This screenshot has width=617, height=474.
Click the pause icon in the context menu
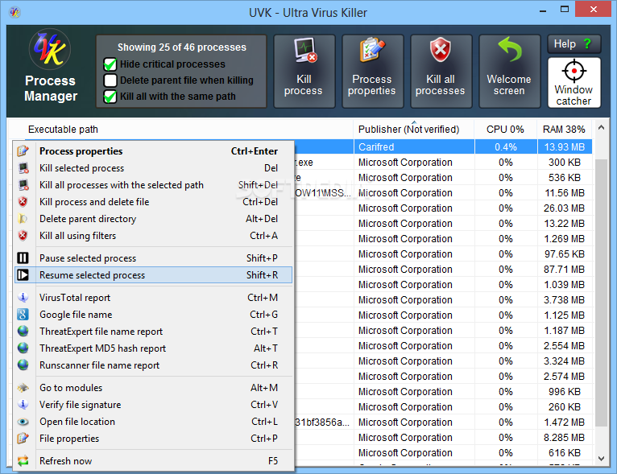click(23, 258)
